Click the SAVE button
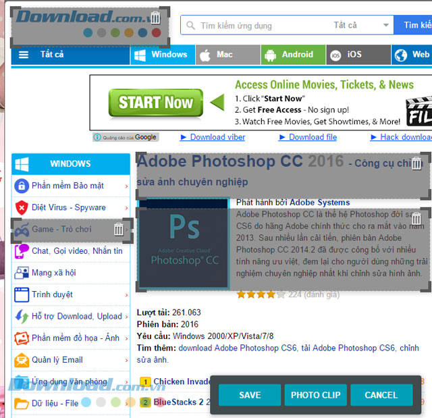This screenshot has height=418, width=432. [250, 395]
